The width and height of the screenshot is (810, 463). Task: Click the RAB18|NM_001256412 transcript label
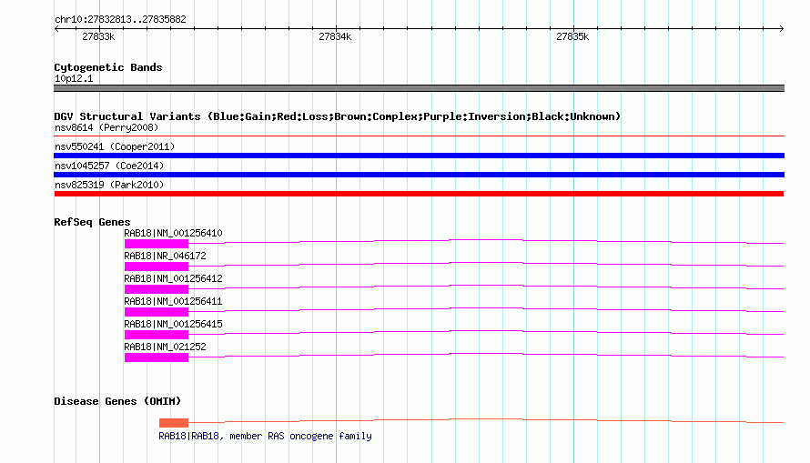pyautogui.click(x=173, y=278)
